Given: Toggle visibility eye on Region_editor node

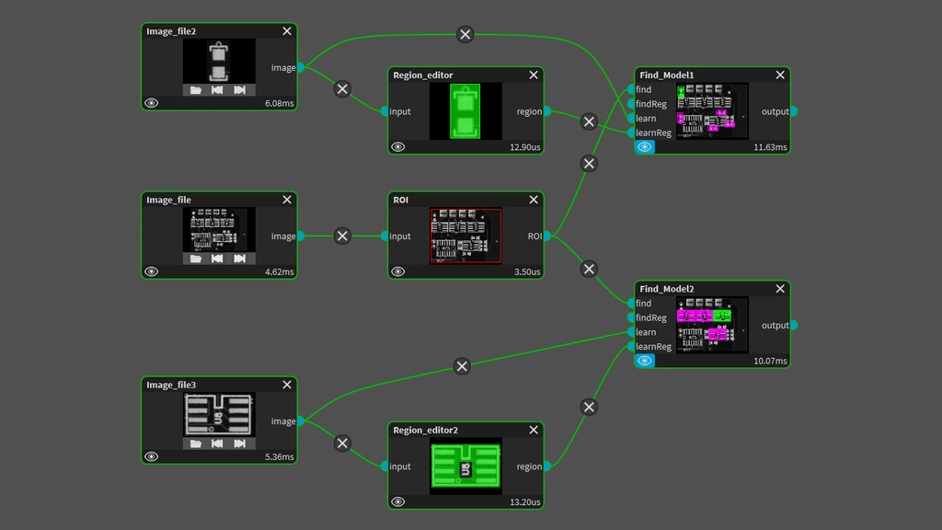Looking at the screenshot, I should [398, 147].
